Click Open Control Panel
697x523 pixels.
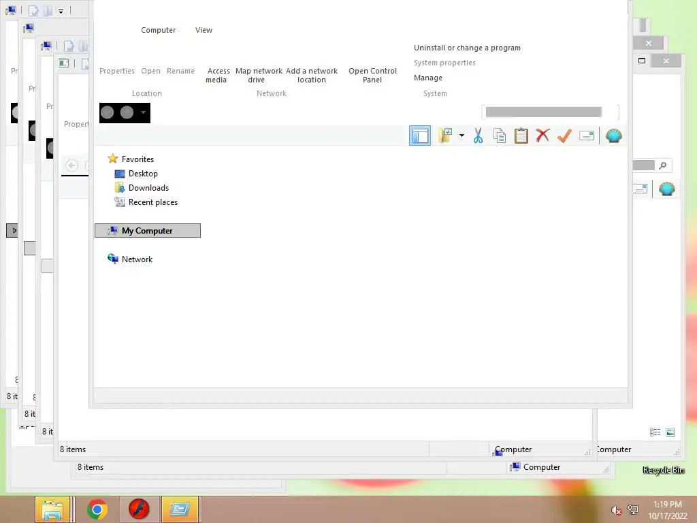point(372,76)
